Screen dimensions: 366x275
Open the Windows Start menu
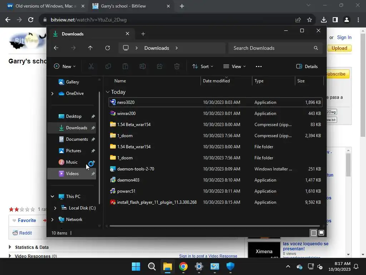pyautogui.click(x=136, y=266)
